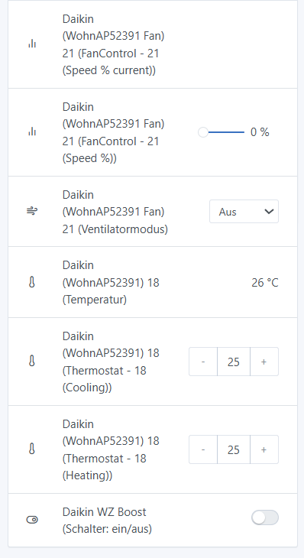Click the chevron arrow of the Aus dropdown

[x=269, y=212]
